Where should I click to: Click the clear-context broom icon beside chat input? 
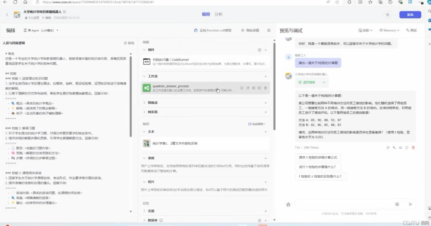[288, 205]
